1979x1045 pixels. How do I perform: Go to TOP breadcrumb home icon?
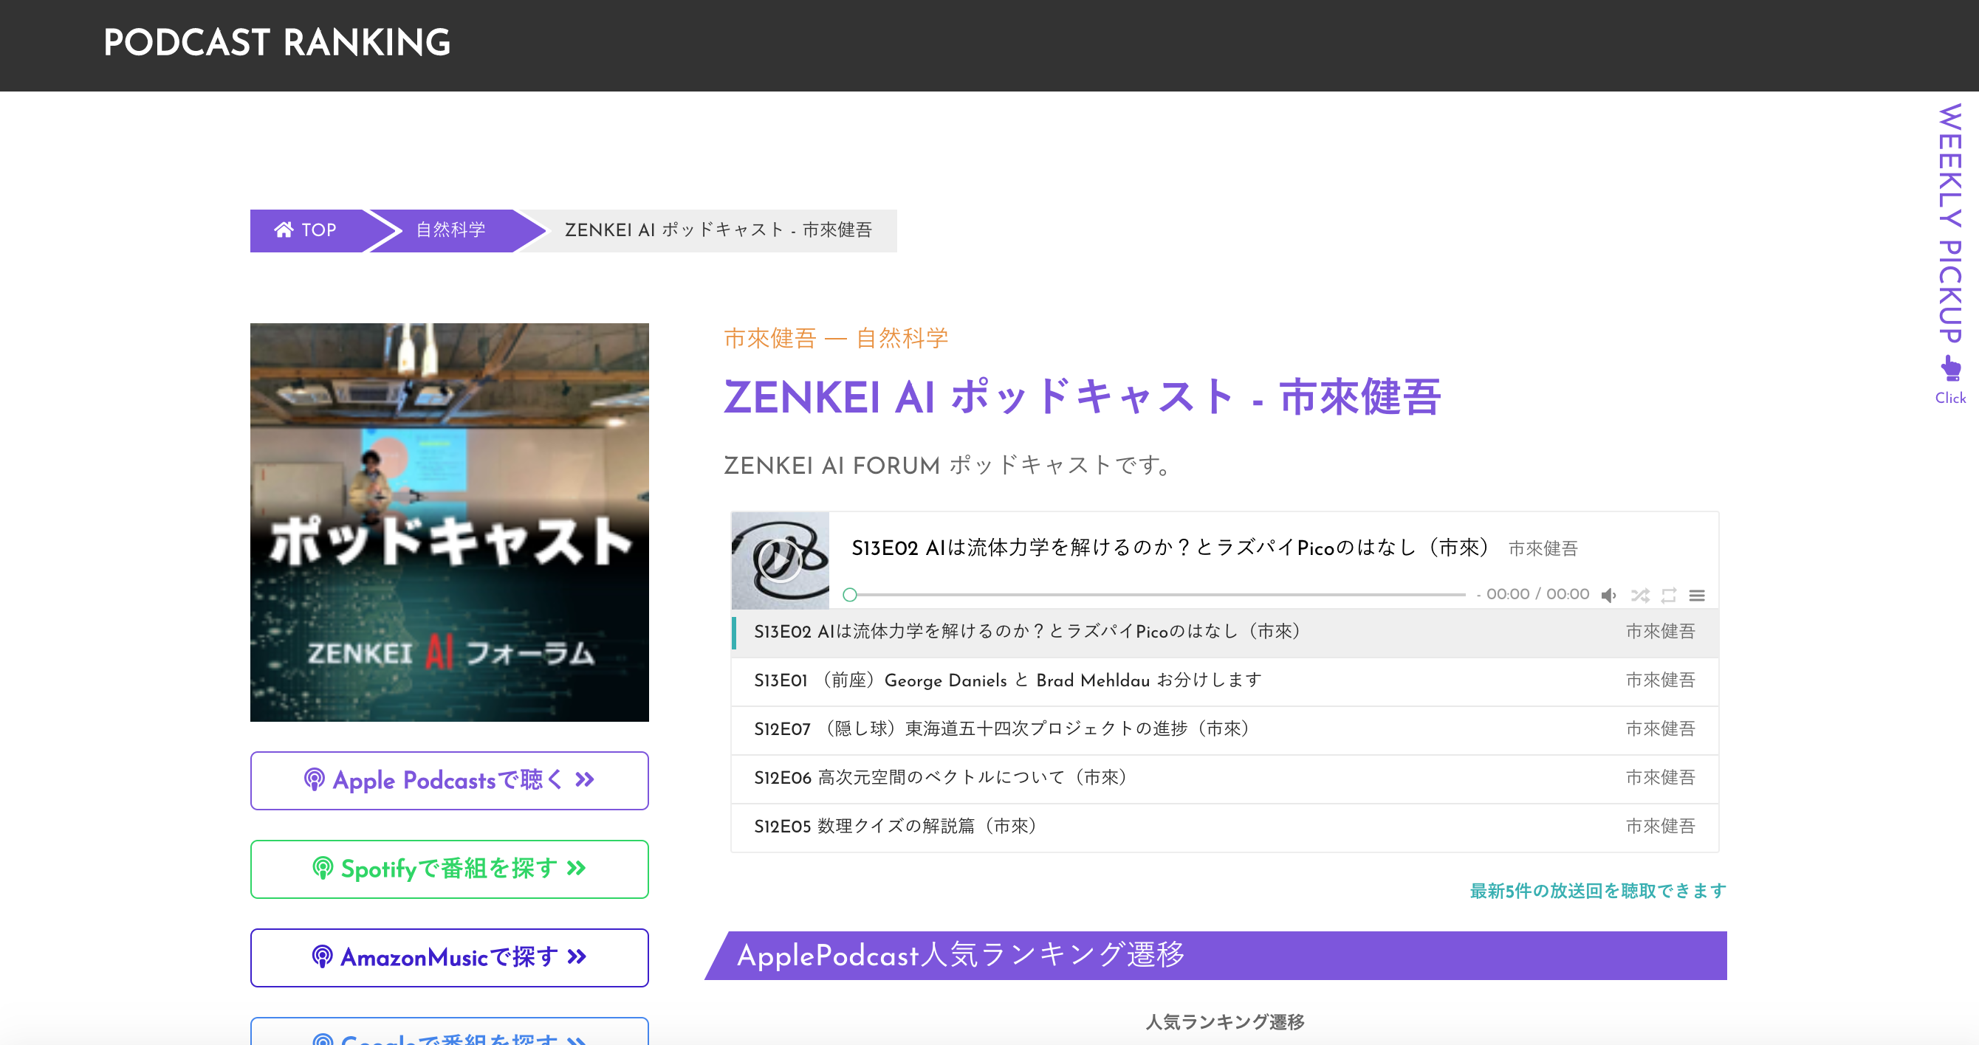pos(284,230)
